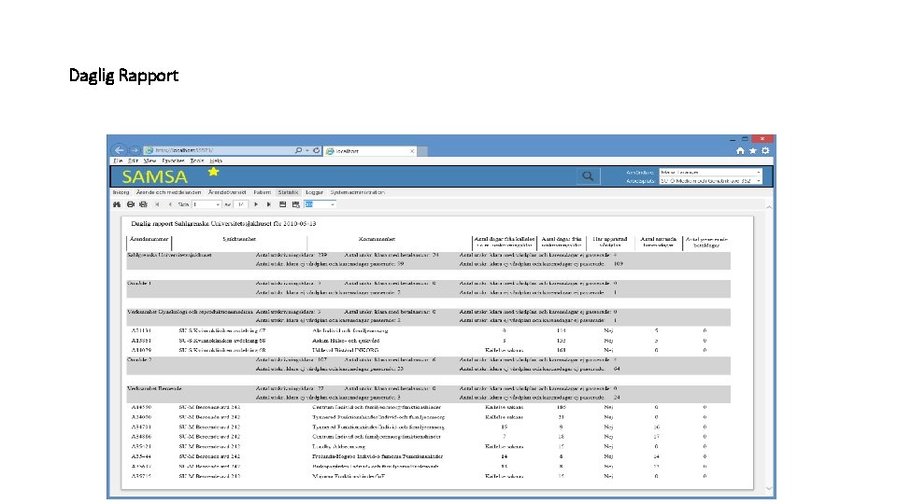Click the SAMSA magnifier search button
Viewport: 897px width, 504px height.
(588, 176)
